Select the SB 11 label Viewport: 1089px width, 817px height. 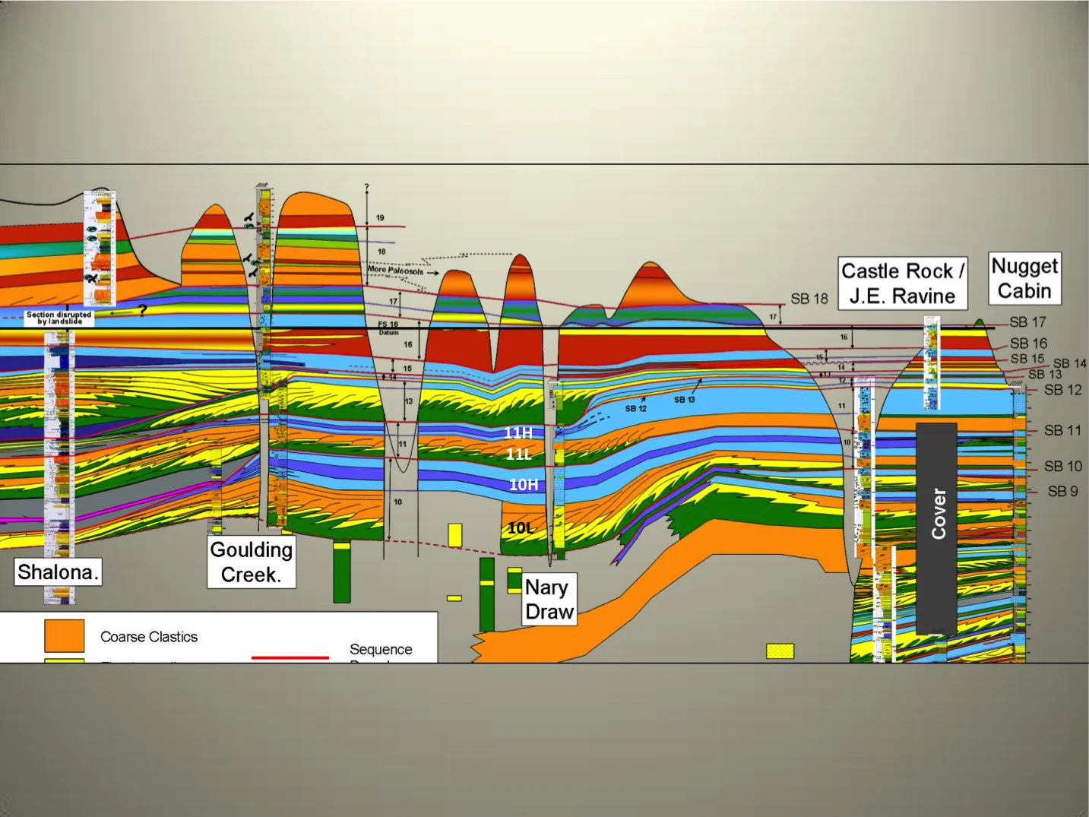tap(1062, 430)
